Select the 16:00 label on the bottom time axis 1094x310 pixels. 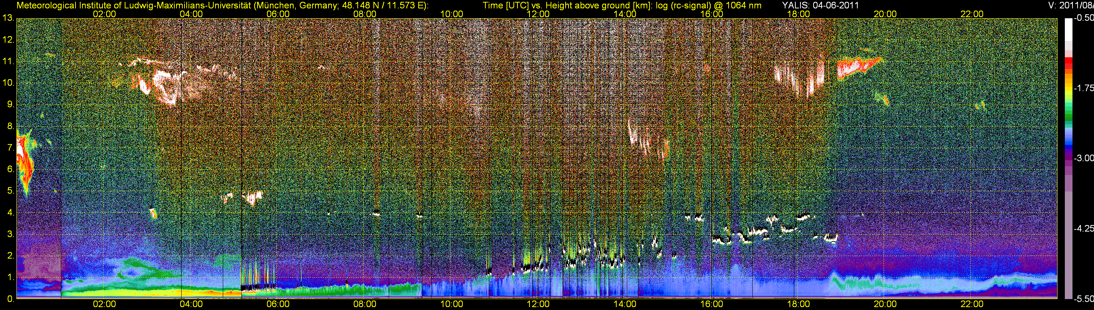[711, 305]
